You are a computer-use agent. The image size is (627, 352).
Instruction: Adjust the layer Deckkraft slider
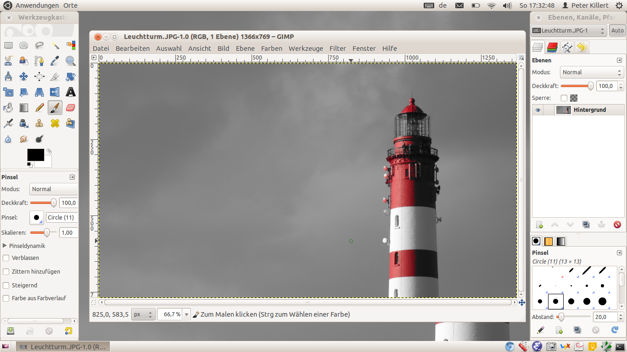pyautogui.click(x=577, y=86)
